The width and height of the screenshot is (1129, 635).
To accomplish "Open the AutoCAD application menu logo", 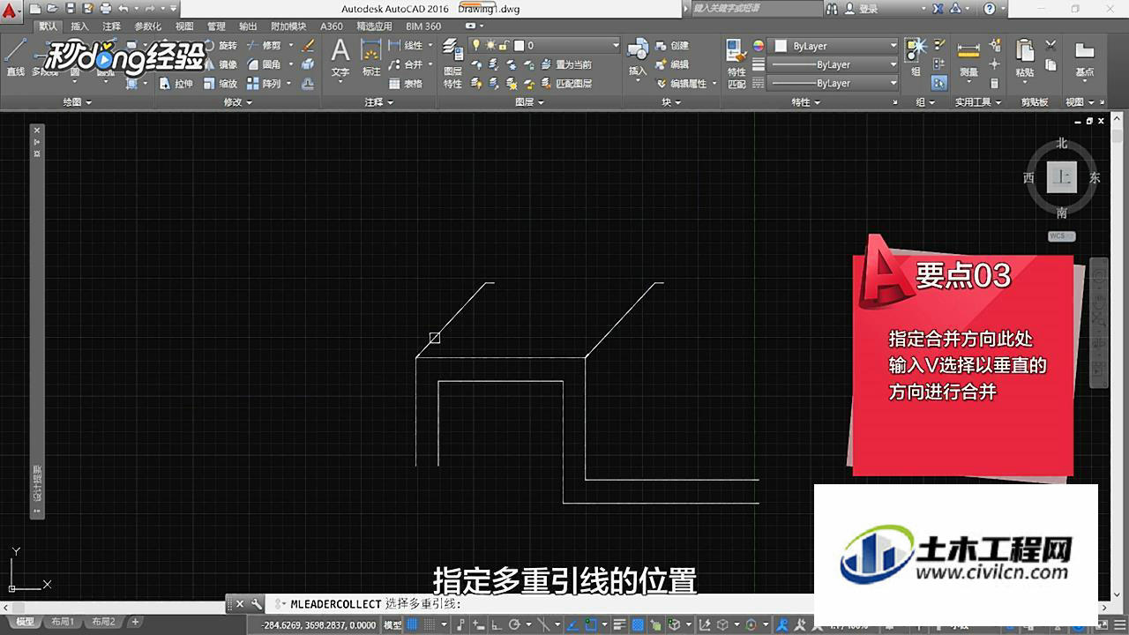I will tap(11, 11).
